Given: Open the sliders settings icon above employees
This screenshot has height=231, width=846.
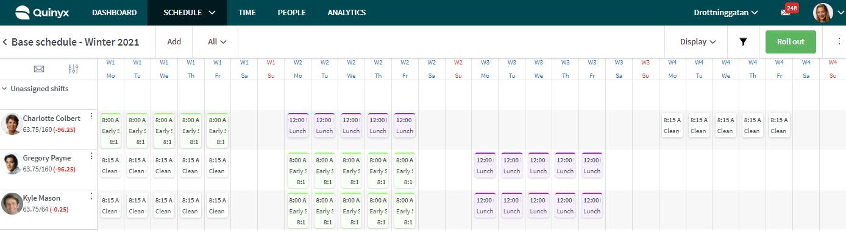Looking at the screenshot, I should [x=74, y=69].
